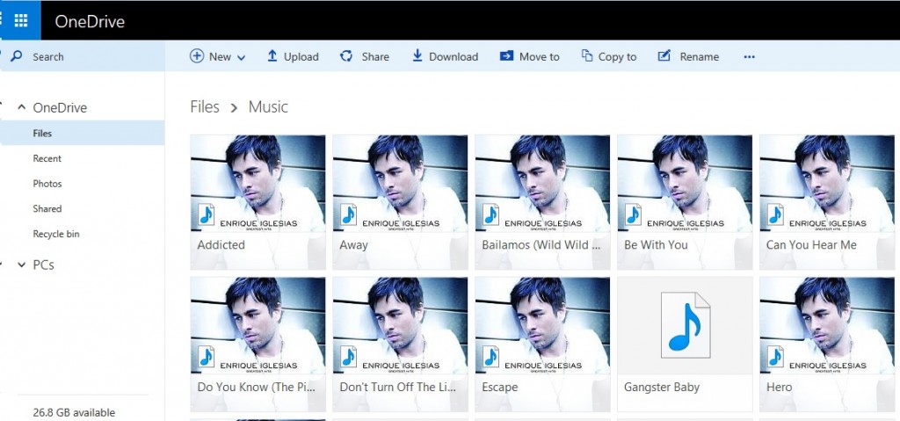The width and height of the screenshot is (900, 421).
Task: Click music note icon on Hero tile
Action: point(775,357)
